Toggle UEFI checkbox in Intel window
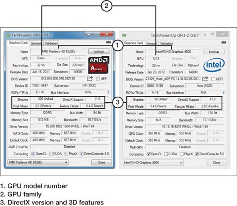The width and height of the screenshot is (237, 206). (x=213, y=79)
